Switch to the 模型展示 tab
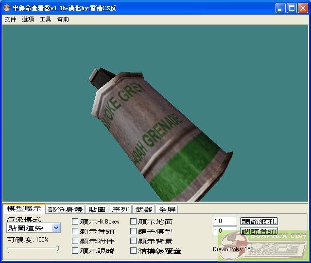311x263 pixels. [x=24, y=209]
